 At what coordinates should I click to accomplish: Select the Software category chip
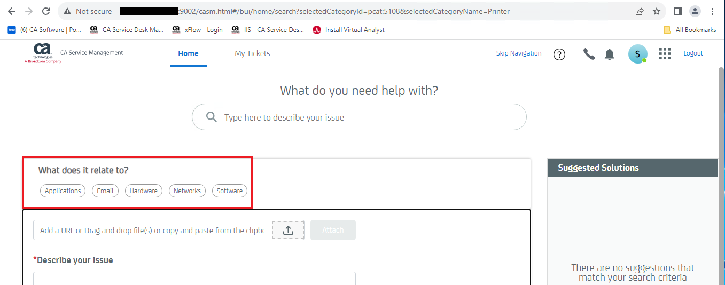[x=230, y=191]
